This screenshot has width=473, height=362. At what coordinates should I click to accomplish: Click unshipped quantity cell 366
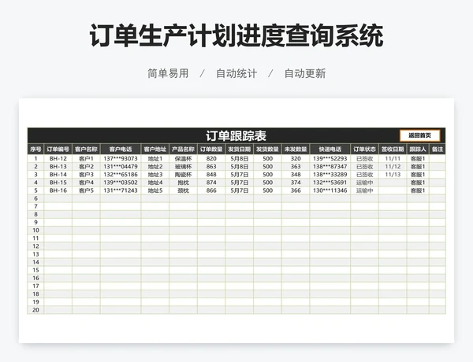pos(296,190)
